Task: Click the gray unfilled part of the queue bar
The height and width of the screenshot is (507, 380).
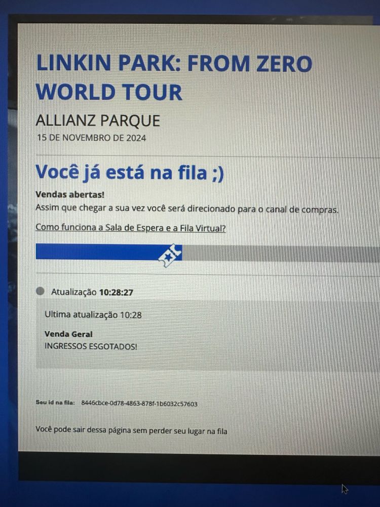Action: (281, 253)
